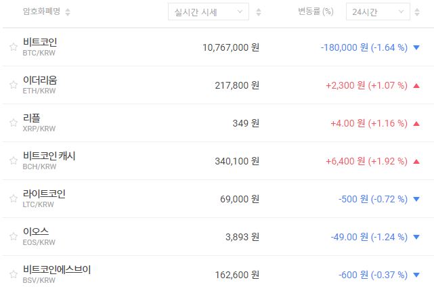Star the Ripple XRP/KRW row
This screenshot has width=434, height=289.
13,123
